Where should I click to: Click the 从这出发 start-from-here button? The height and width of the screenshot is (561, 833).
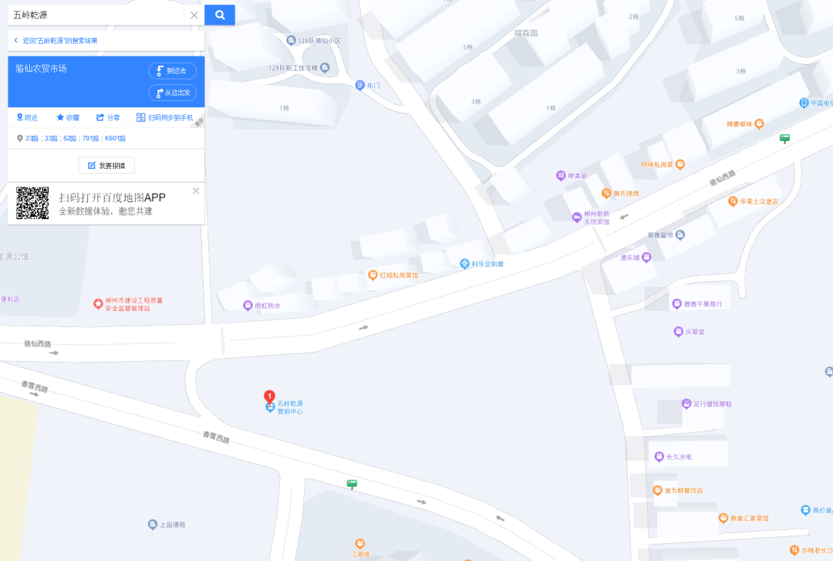(172, 93)
